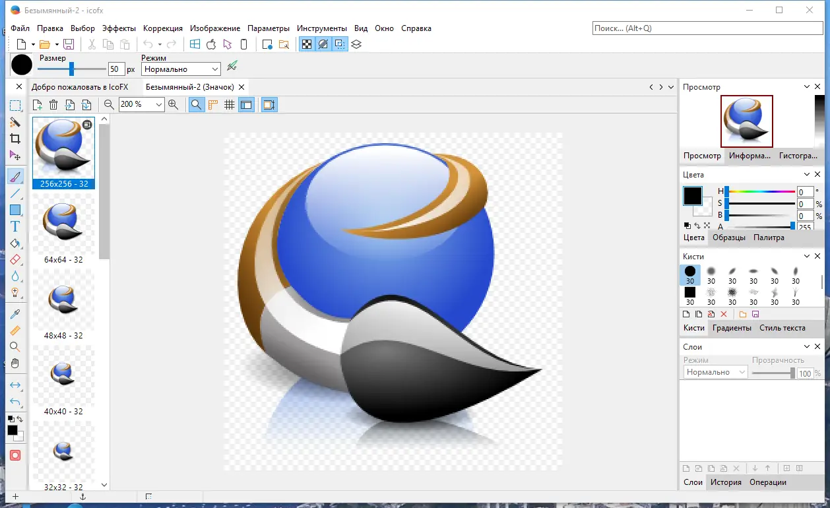Toggle the checkerboard transparency background button

[x=307, y=44]
